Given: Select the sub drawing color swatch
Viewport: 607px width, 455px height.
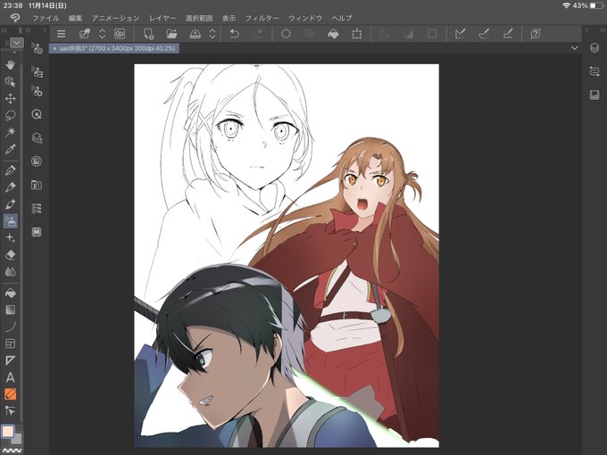Looking at the screenshot, I should [x=17, y=439].
